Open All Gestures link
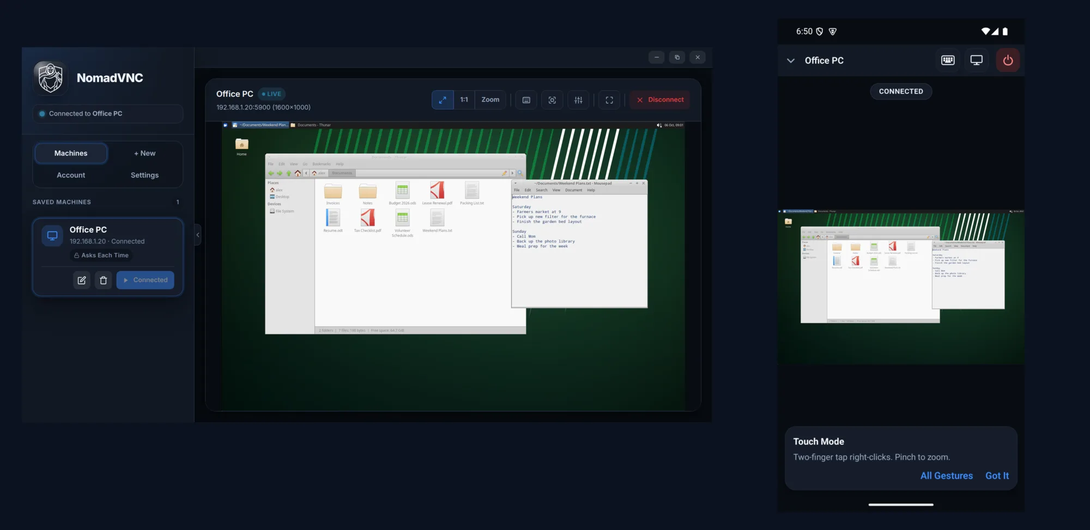Screen dimensions: 1090x530 point(947,476)
